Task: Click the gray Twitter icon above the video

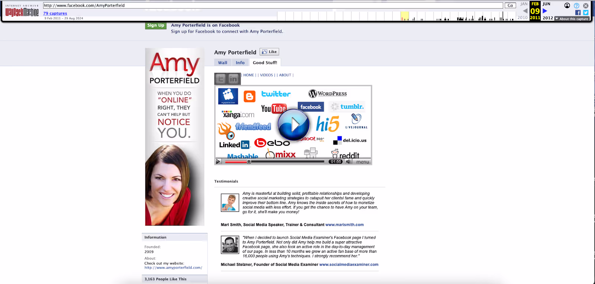Action: click(221, 79)
